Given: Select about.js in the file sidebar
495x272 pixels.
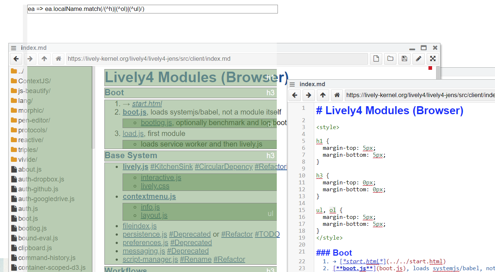Looking at the screenshot, I should pos(30,169).
